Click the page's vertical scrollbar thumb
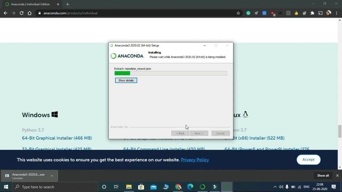The image size is (342, 192). tap(340, 131)
